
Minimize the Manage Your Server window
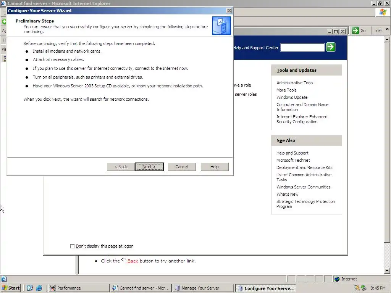[x=330, y=31]
